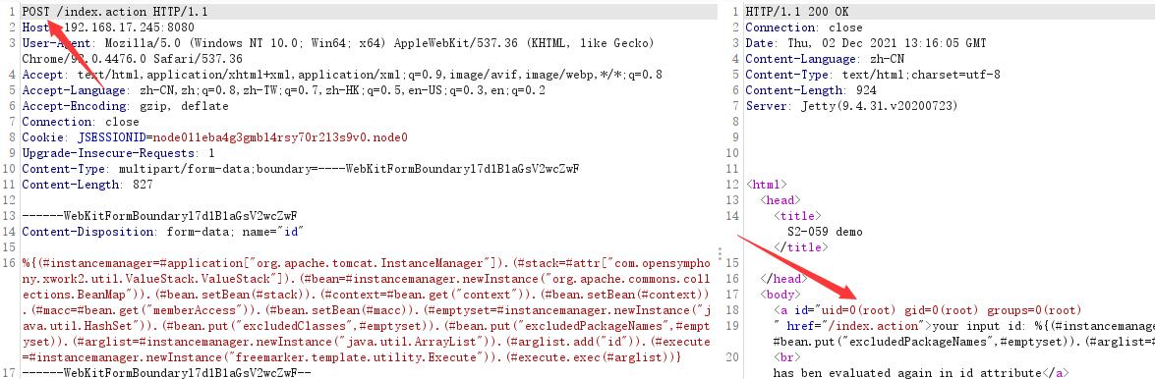Click the POST /index.action HTTP/1.1 request line
Viewport: 1155px width, 379px height.
(115, 12)
